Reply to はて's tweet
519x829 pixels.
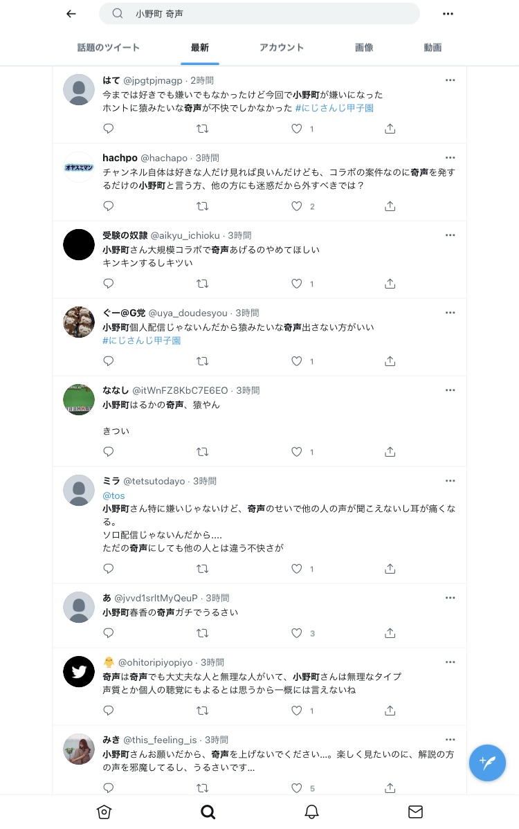[109, 129]
